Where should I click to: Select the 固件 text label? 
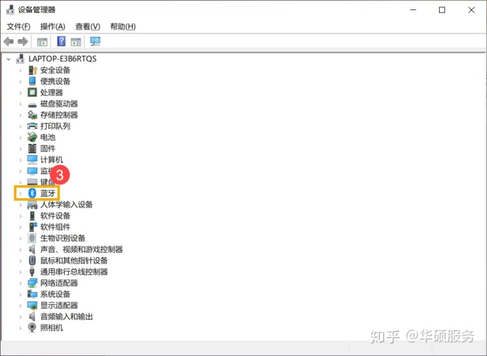[48, 149]
